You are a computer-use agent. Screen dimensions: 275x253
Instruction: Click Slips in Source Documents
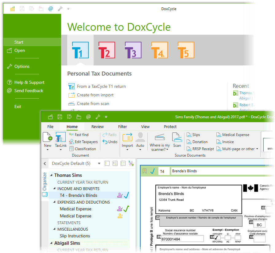[x=193, y=135]
